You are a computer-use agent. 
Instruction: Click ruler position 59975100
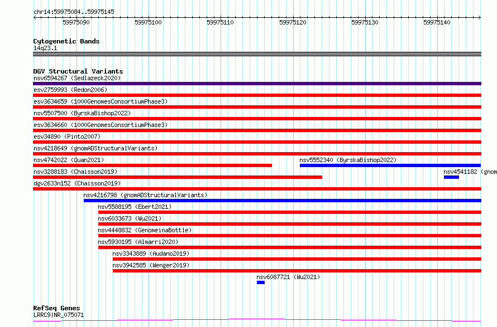148,22
